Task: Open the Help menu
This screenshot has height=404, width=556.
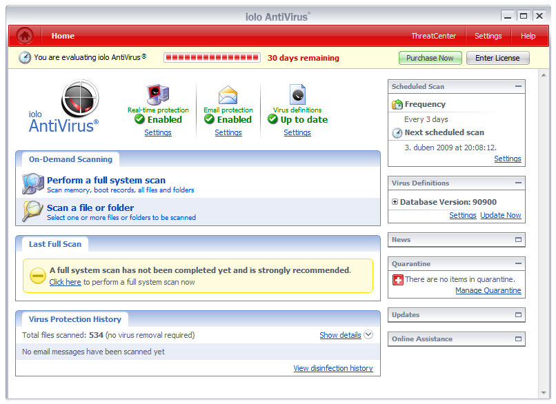Action: (x=528, y=36)
